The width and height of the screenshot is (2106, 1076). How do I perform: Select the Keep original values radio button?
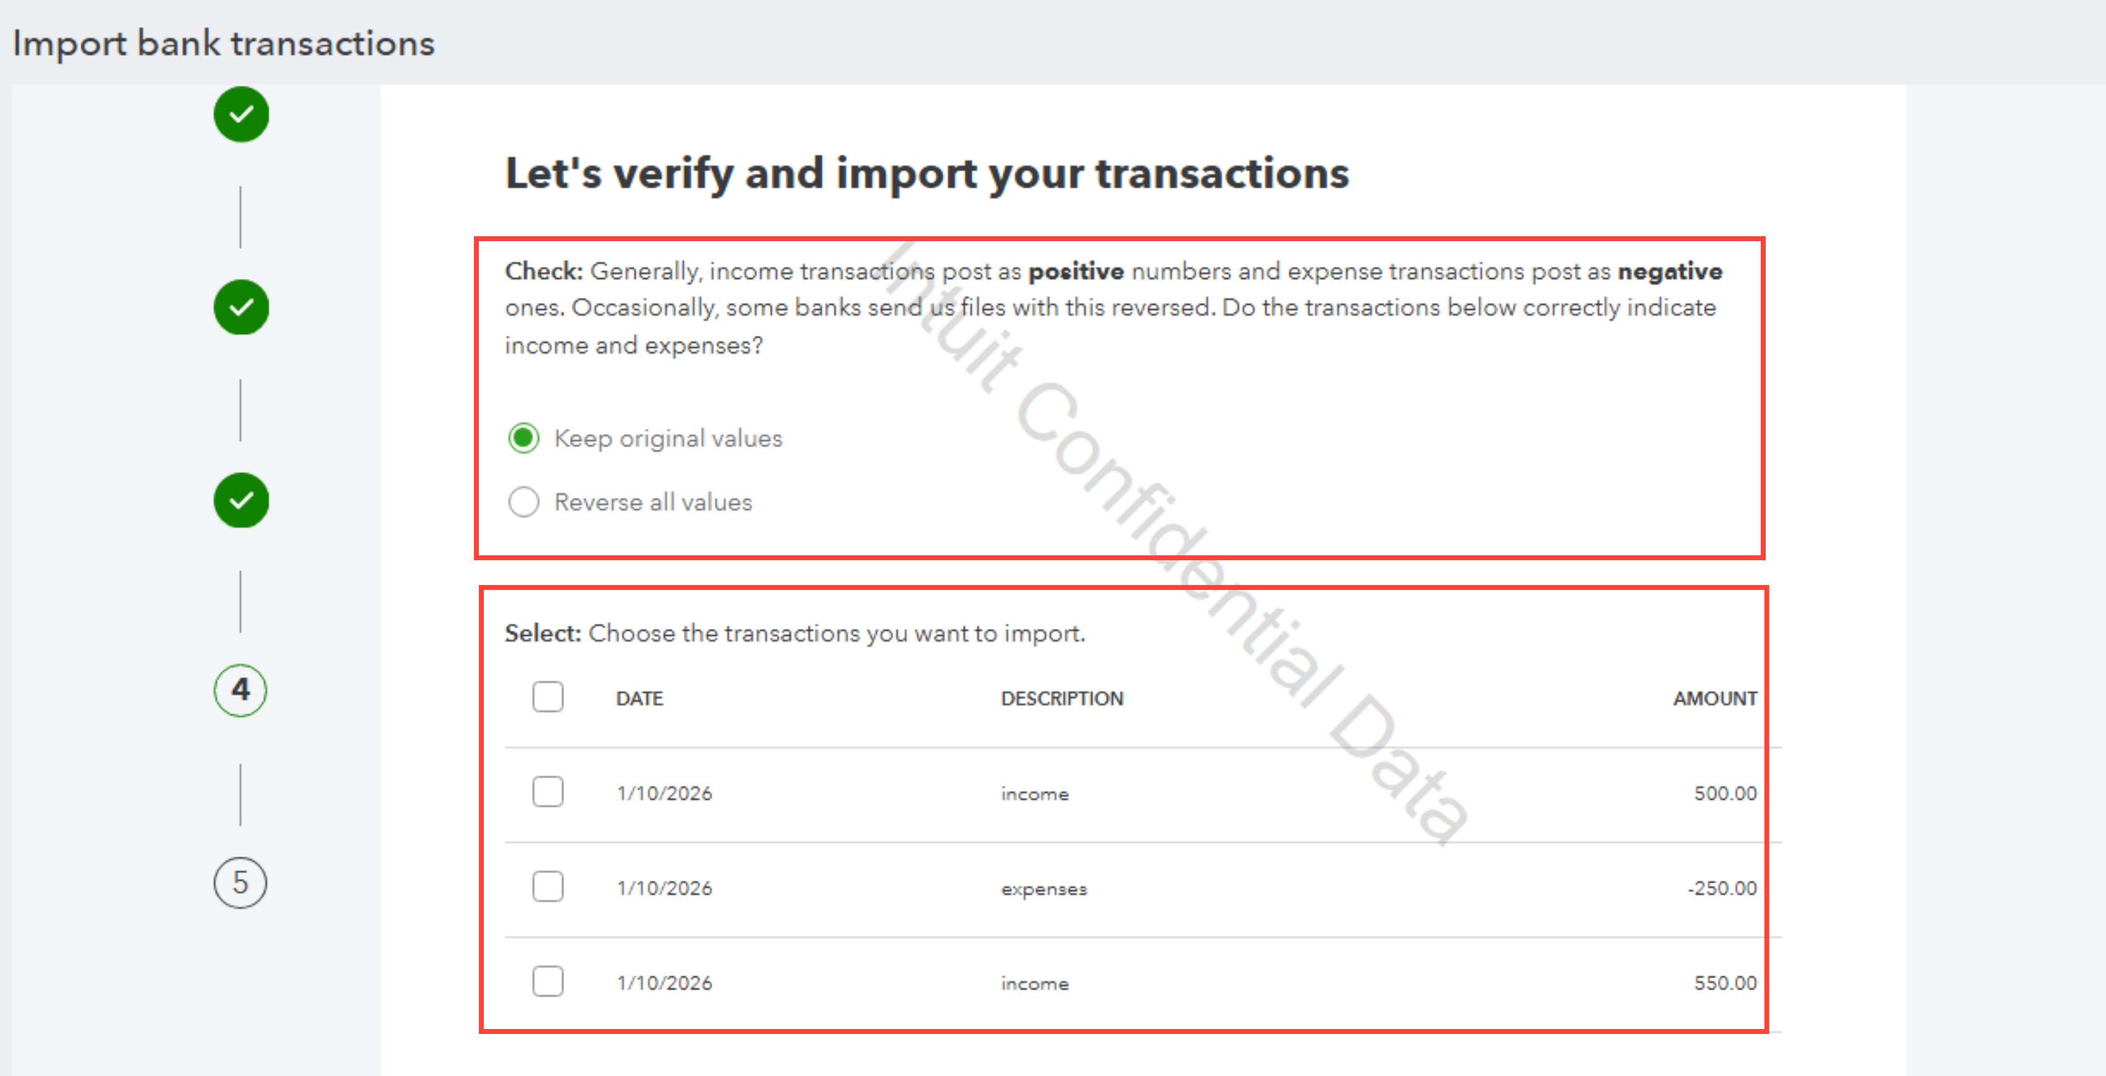point(524,438)
